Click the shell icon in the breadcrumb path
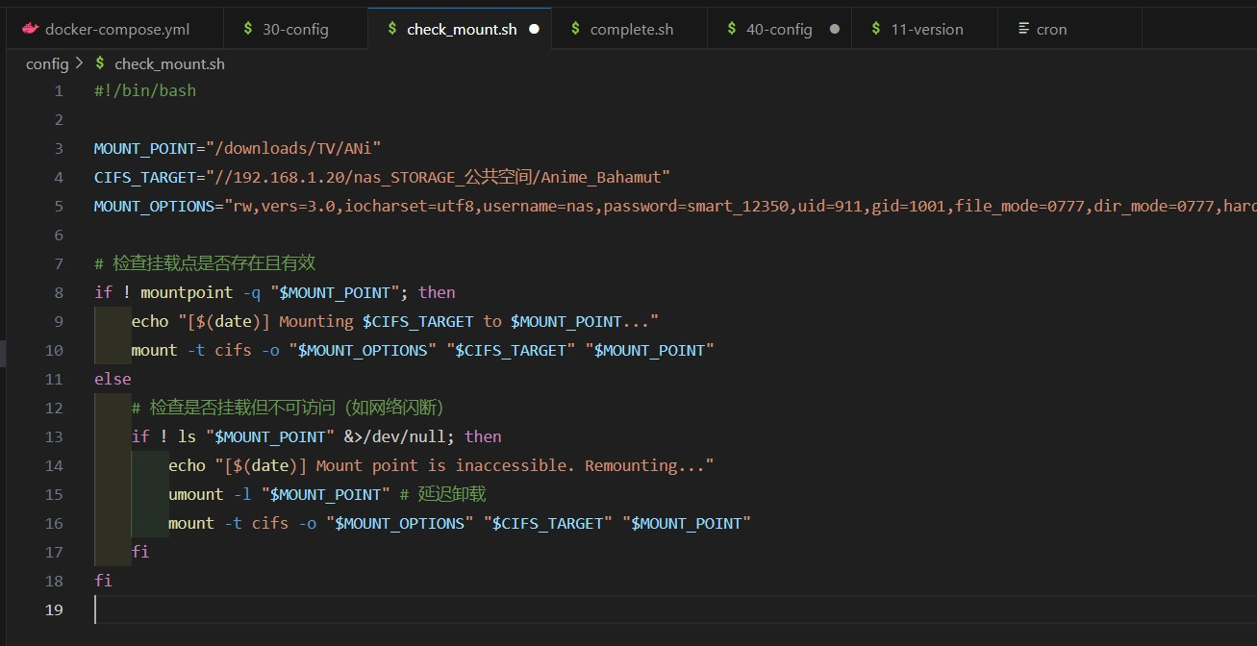 (x=100, y=63)
